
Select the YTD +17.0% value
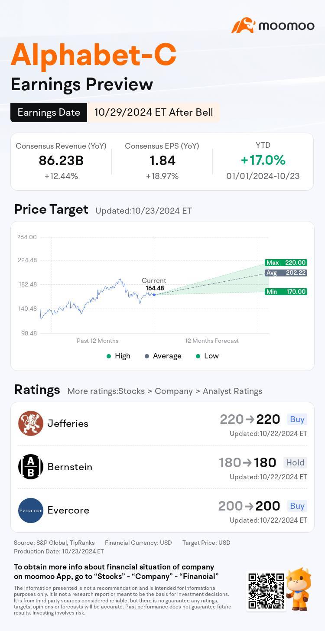pos(263,160)
